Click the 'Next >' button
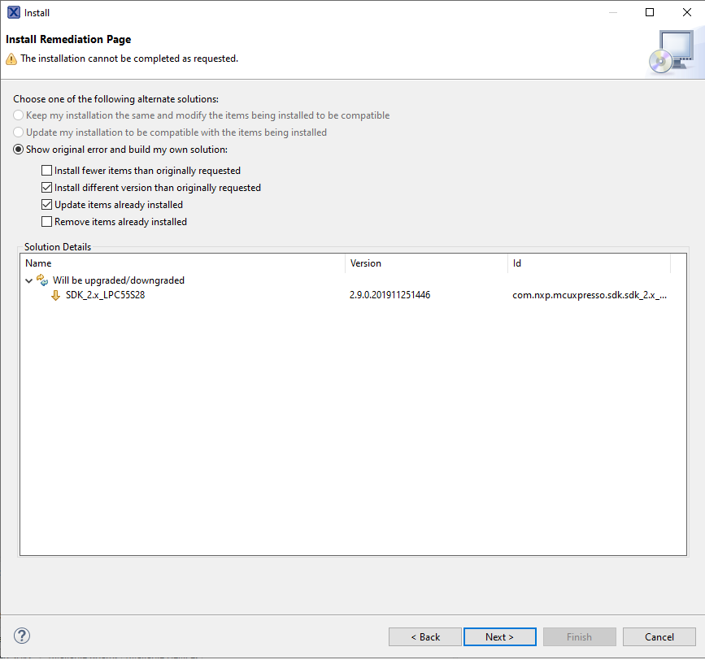The height and width of the screenshot is (660, 705). (x=499, y=636)
